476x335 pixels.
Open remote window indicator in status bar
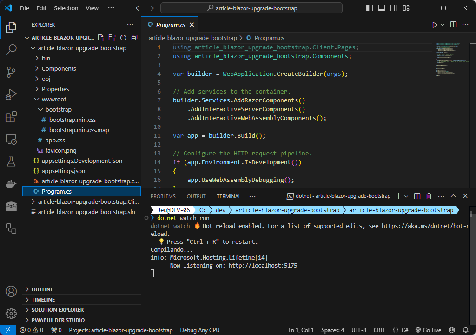(8, 330)
